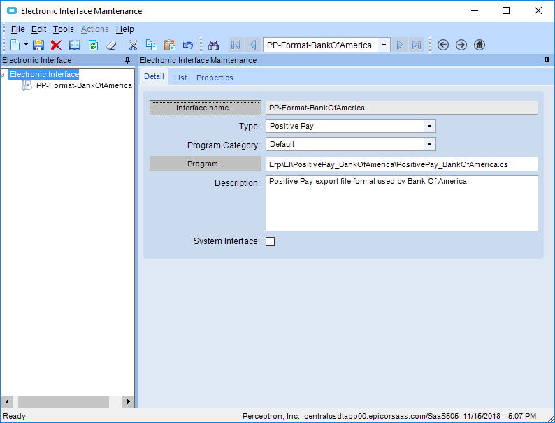Switch to the Properties tab

tap(215, 78)
